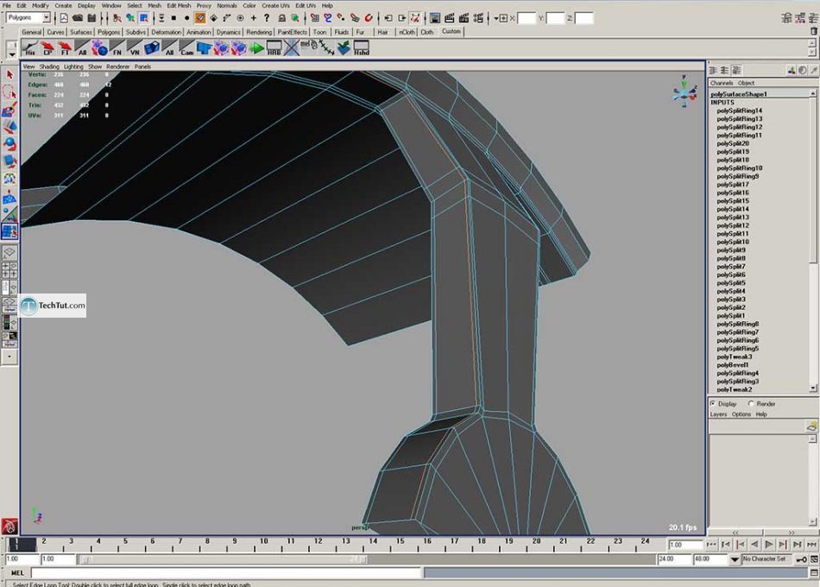Viewport: 820px width, 587px height.
Task: Switch to the Polygons shelf tab
Action: point(109,32)
